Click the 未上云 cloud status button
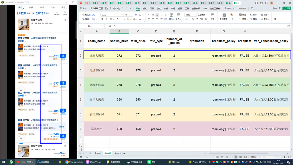The width and height of the screenshot is (293, 165). pos(276,8)
